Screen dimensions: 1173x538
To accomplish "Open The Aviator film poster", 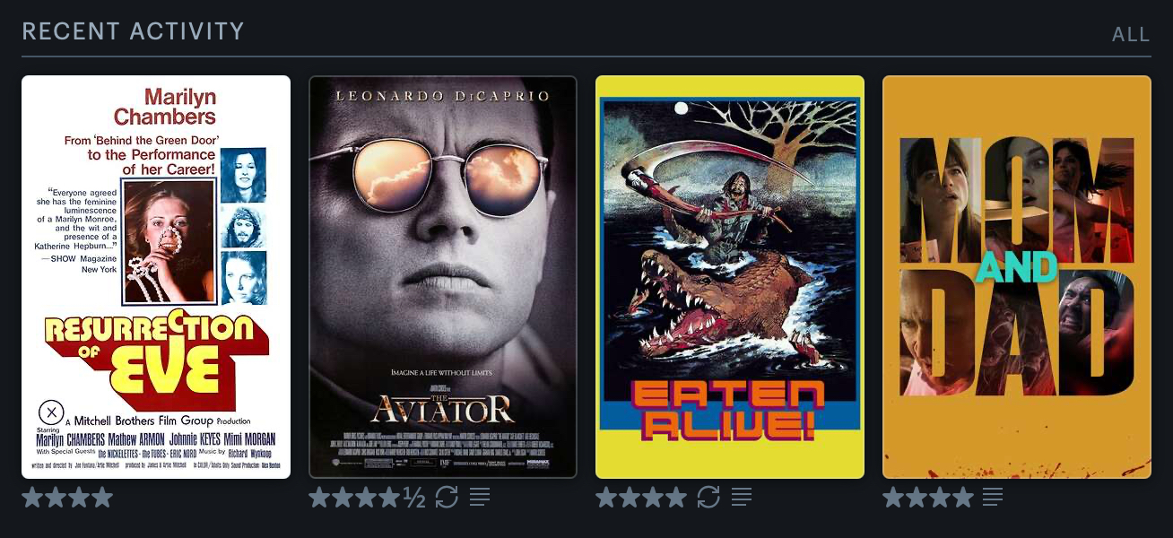I will point(443,277).
